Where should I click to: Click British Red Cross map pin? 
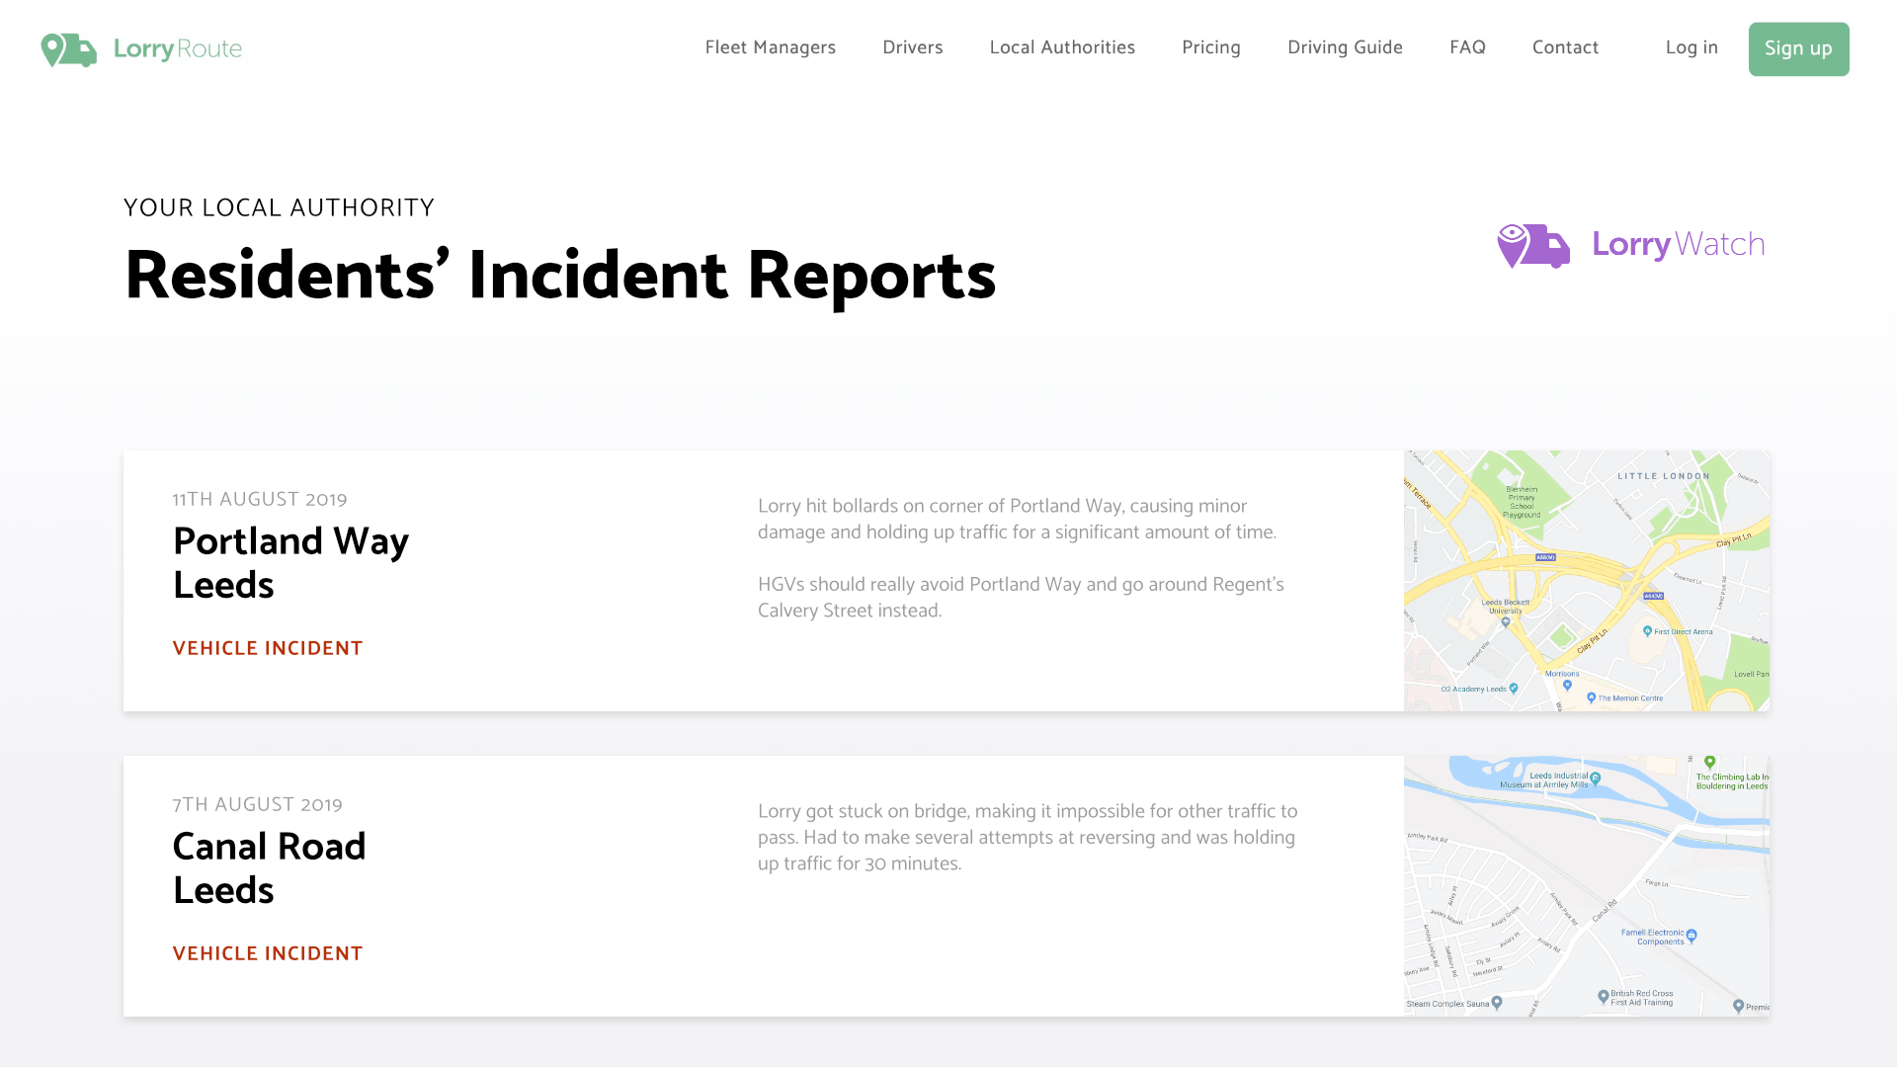[x=1603, y=997]
